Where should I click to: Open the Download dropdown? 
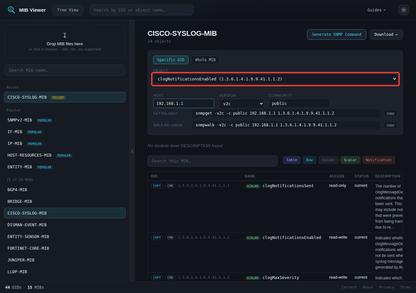pos(386,35)
